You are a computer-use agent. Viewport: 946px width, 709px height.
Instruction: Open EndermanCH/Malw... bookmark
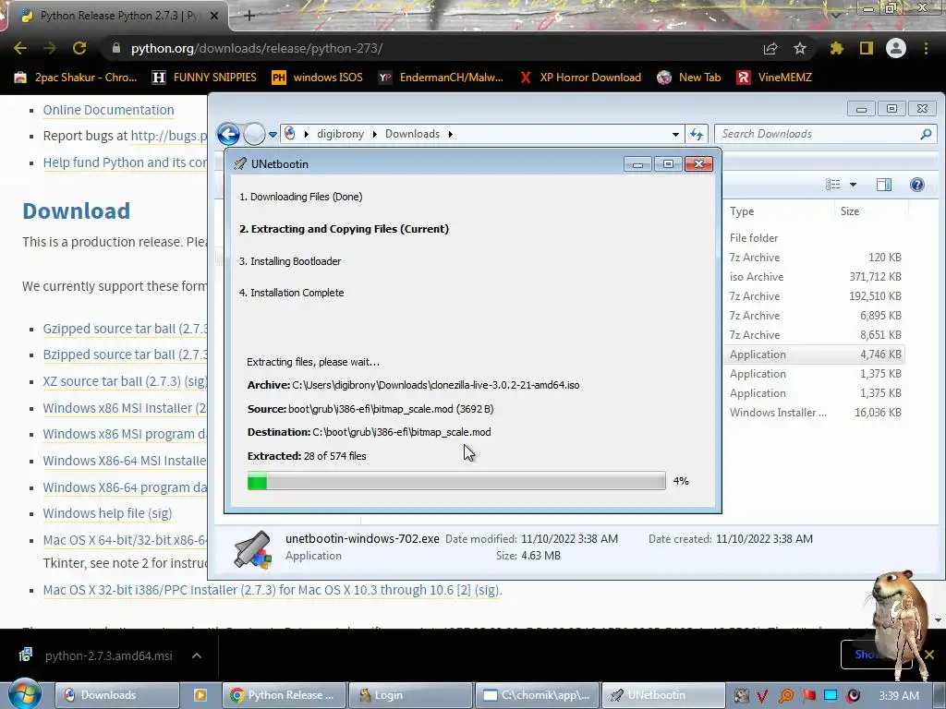pyautogui.click(x=441, y=78)
